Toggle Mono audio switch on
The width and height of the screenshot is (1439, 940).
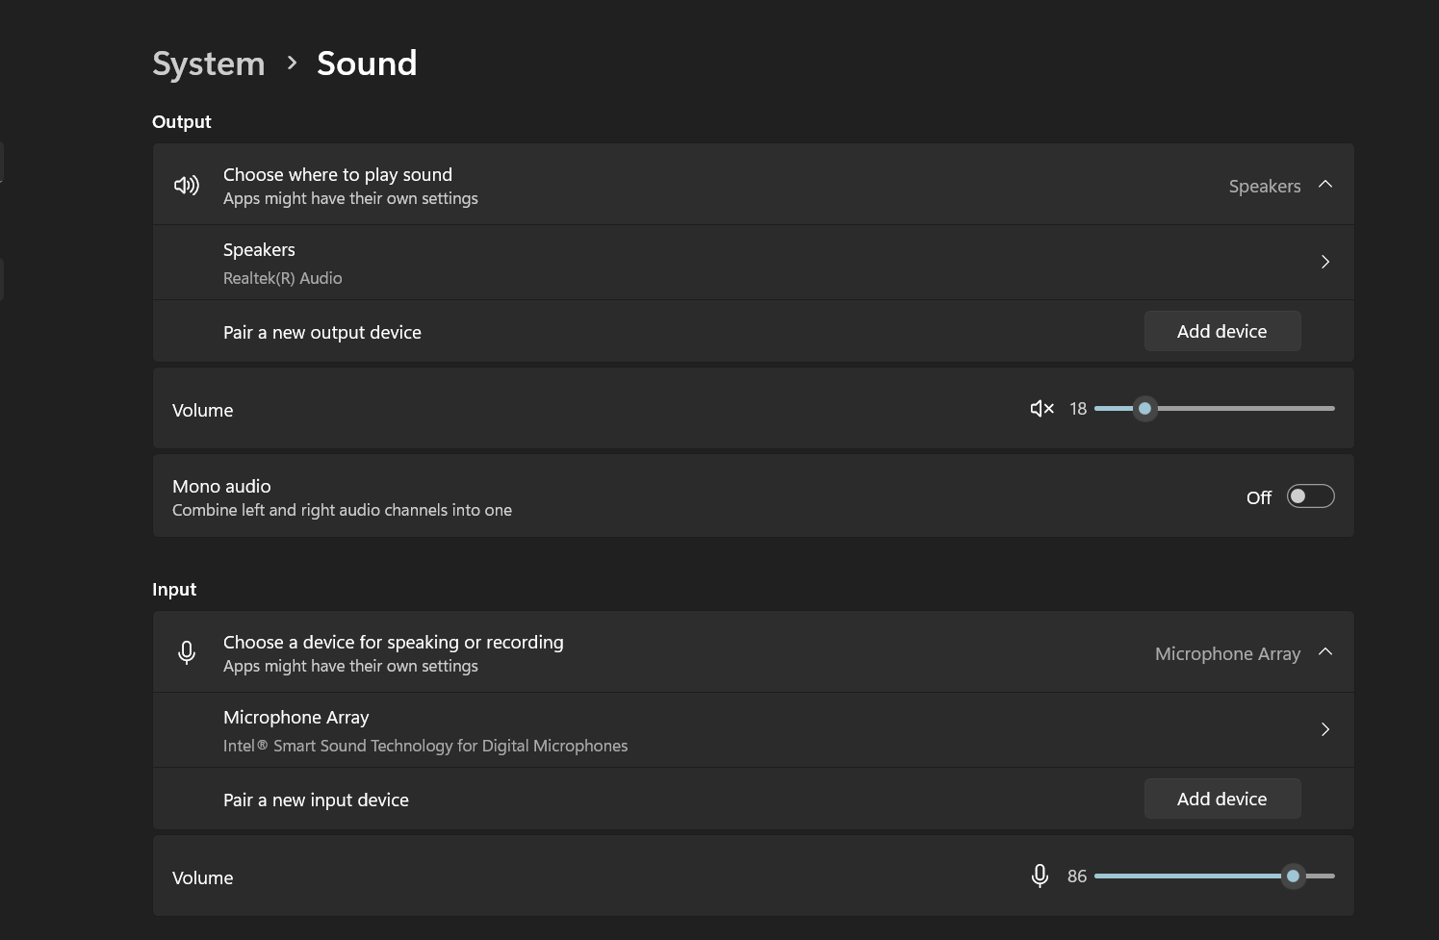click(1310, 496)
